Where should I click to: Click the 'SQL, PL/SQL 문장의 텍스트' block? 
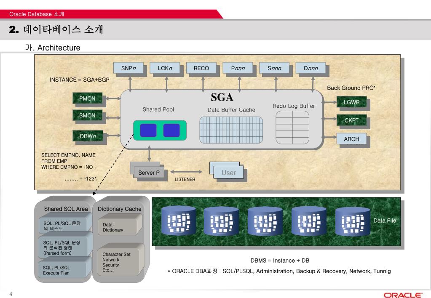point(65,225)
